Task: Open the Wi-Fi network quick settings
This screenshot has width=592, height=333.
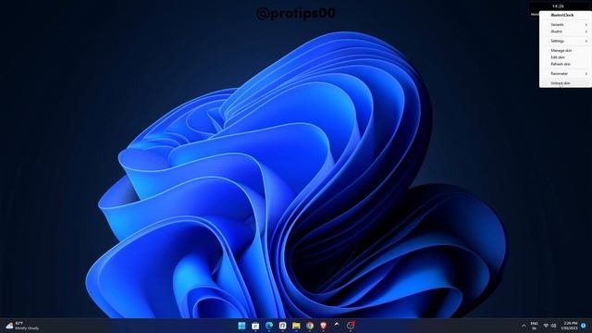Action: point(546,326)
